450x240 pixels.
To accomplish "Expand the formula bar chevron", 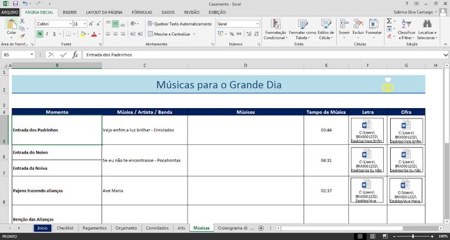I will pos(446,55).
